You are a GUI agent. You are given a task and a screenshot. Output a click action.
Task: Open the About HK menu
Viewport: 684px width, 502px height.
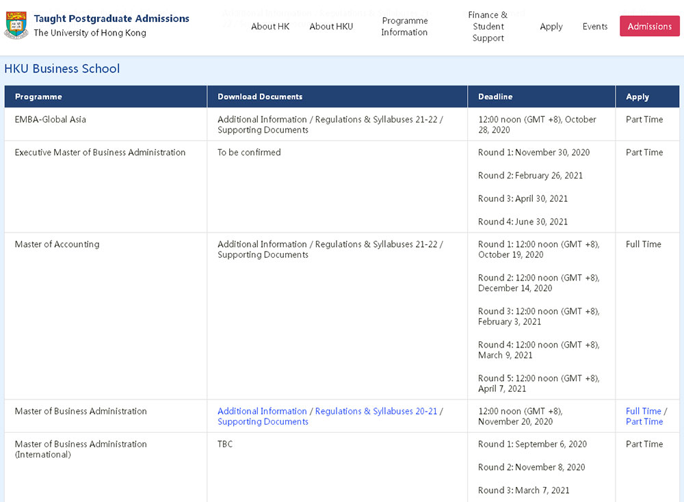[270, 27]
